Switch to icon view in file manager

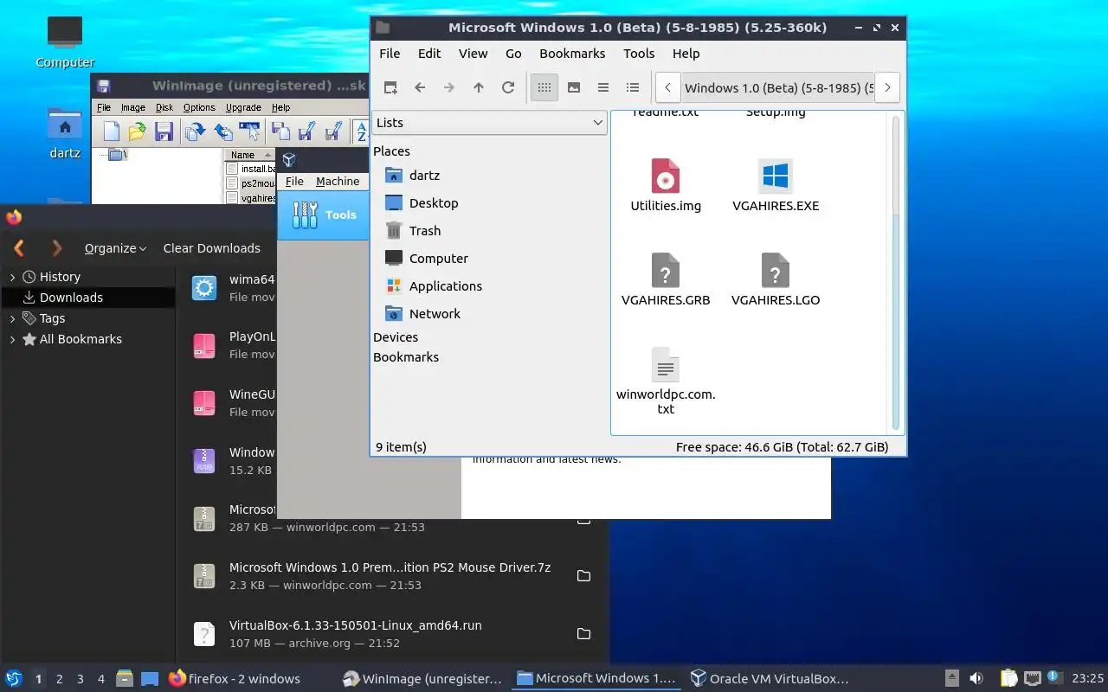click(x=544, y=87)
